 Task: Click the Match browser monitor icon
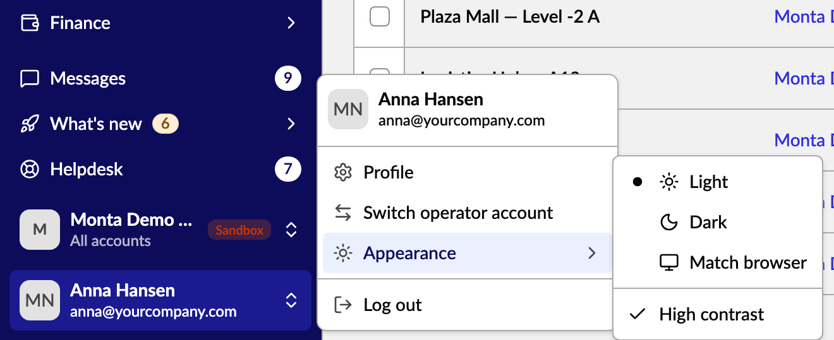[668, 262]
